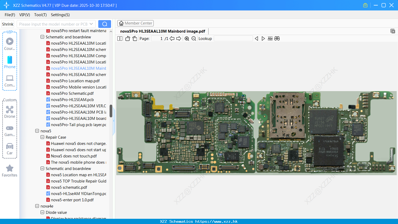The width and height of the screenshot is (398, 224).
Task: Collapse the nova5 tree node
Action: [37, 131]
